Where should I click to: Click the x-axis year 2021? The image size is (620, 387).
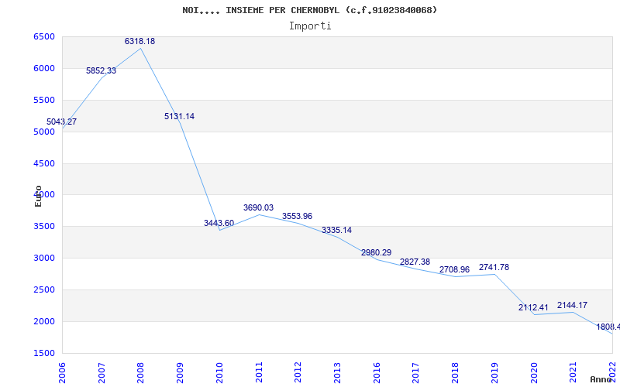[x=573, y=372]
